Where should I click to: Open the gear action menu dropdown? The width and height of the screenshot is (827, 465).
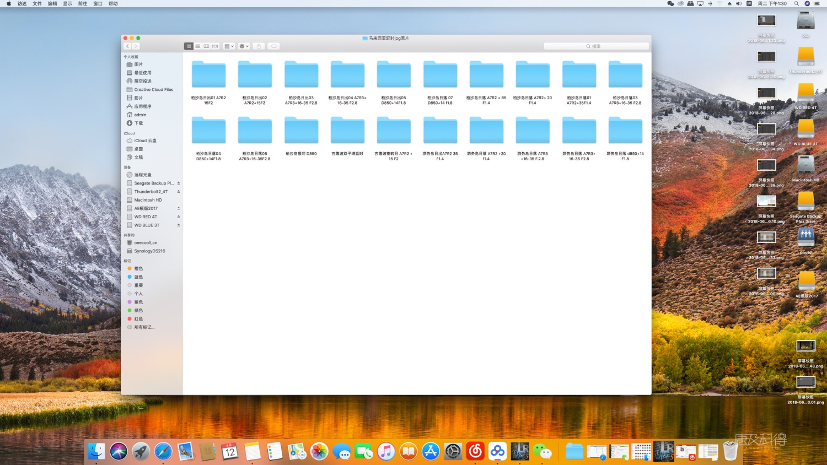point(244,46)
